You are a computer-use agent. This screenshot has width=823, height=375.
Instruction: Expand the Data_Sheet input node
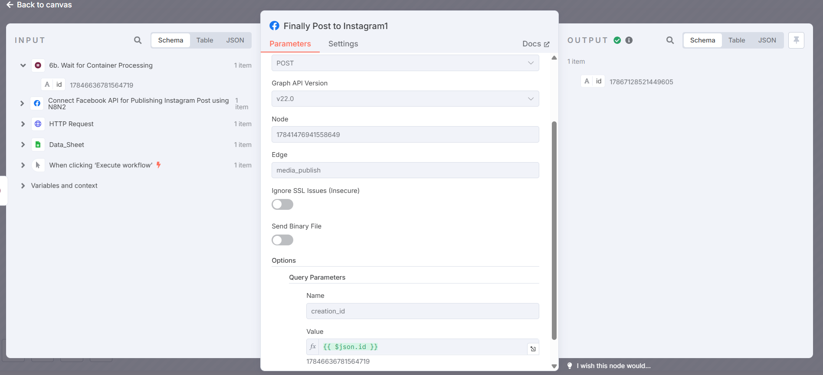tap(23, 145)
